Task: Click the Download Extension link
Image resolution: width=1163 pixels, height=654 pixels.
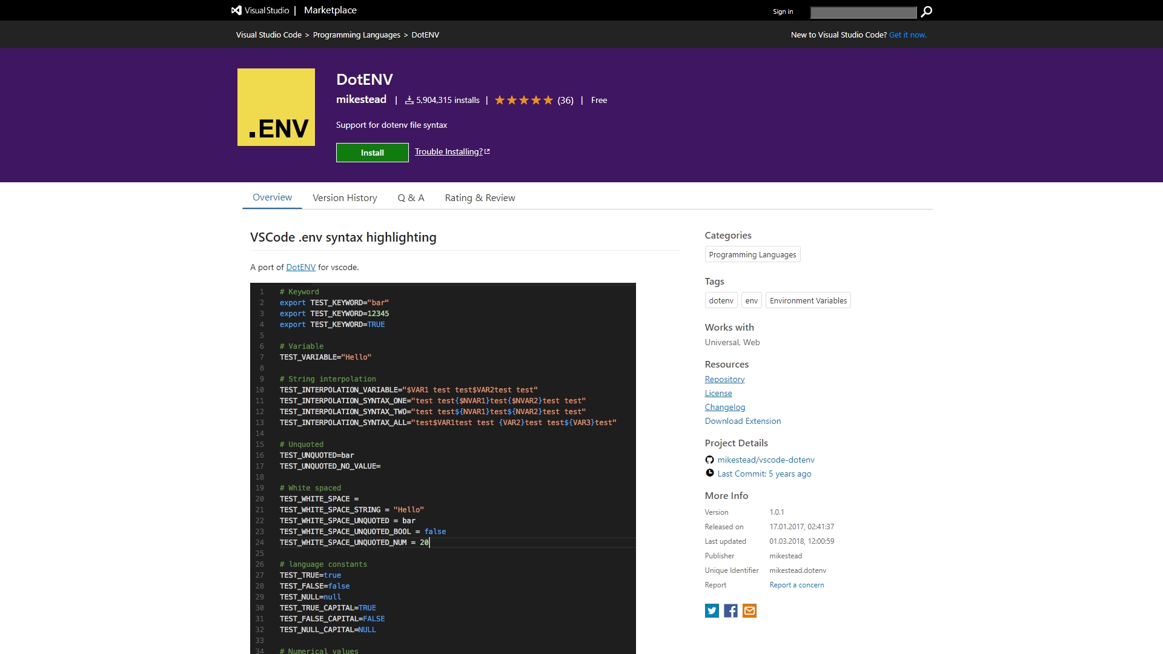Action: 743,421
